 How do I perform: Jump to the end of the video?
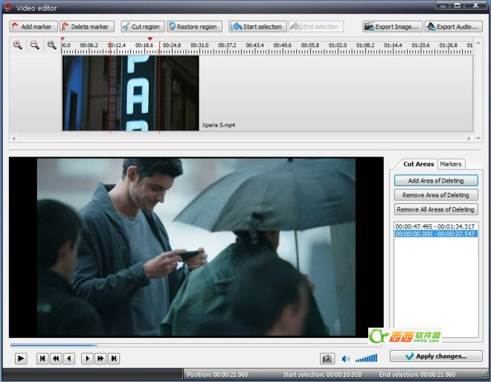pyautogui.click(x=114, y=358)
